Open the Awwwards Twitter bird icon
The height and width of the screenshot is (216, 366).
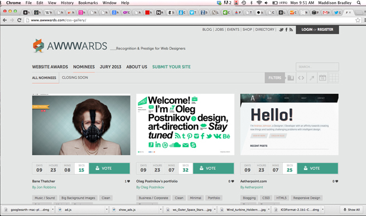pos(281,30)
